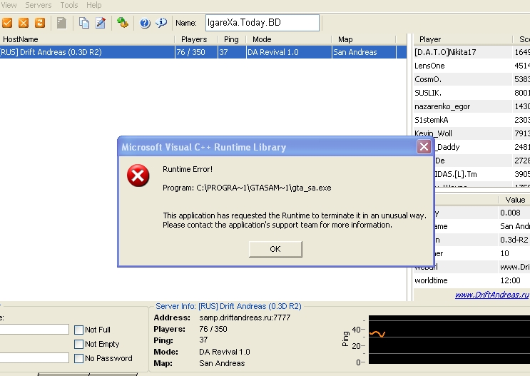Image resolution: width=530 pixels, height=376 pixels.
Task: Click the worldtime rule row
Action: click(472, 280)
